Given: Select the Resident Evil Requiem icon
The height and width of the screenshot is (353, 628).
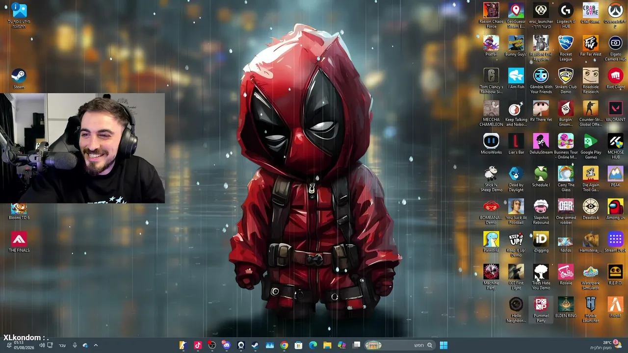Looking at the screenshot, I should [x=541, y=49].
